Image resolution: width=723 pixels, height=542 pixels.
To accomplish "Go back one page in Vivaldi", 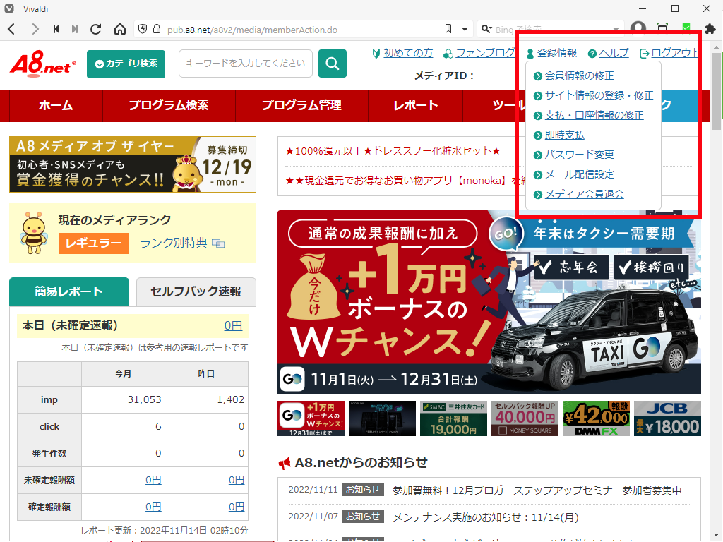I will 12,30.
